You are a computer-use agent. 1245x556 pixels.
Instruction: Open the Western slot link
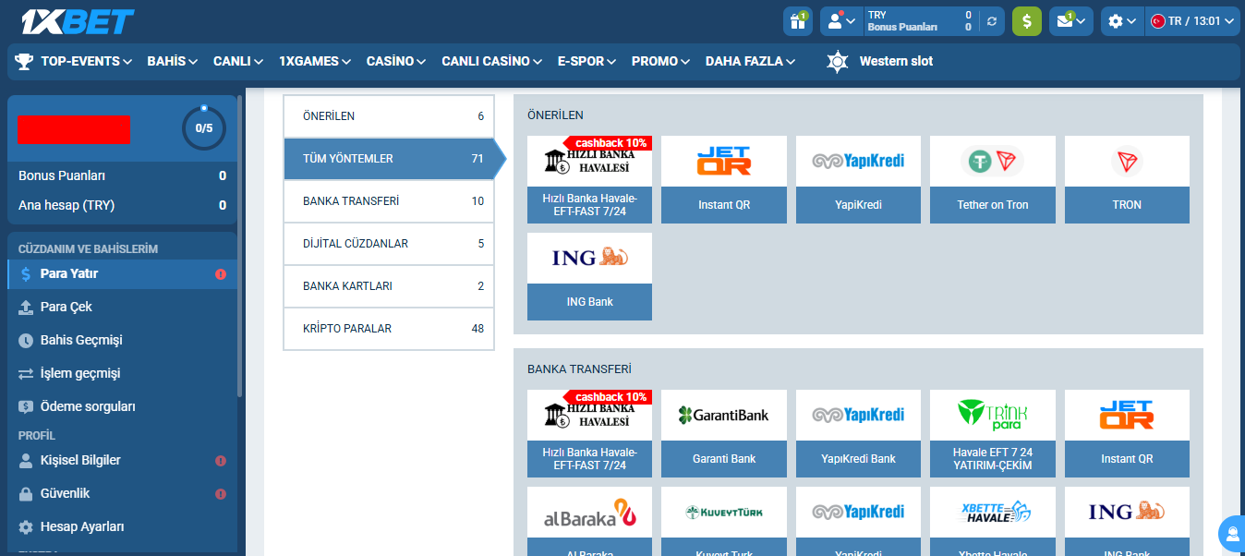click(896, 61)
